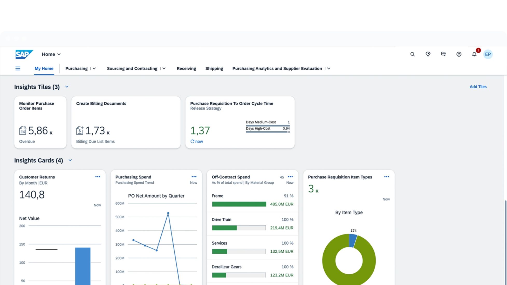Click the Frame spend progress bar
The height and width of the screenshot is (285, 507).
tap(239, 204)
